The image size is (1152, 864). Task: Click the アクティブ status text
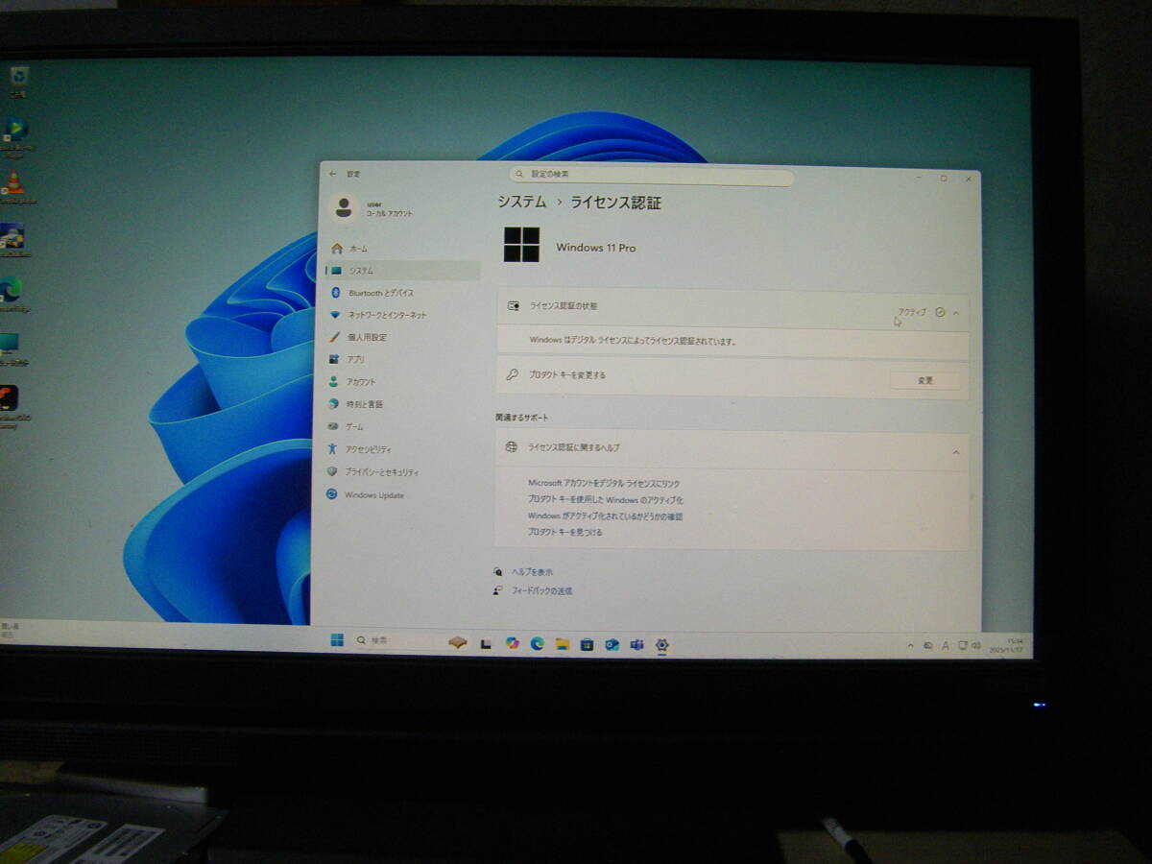912,312
